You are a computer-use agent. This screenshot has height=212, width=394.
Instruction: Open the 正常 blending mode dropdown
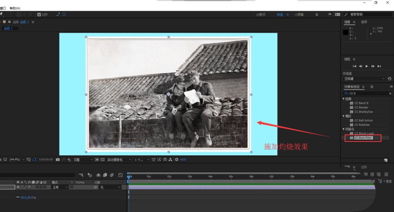click(x=59, y=187)
